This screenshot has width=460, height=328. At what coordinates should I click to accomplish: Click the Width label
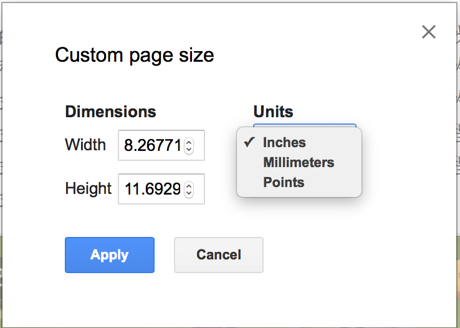(85, 145)
